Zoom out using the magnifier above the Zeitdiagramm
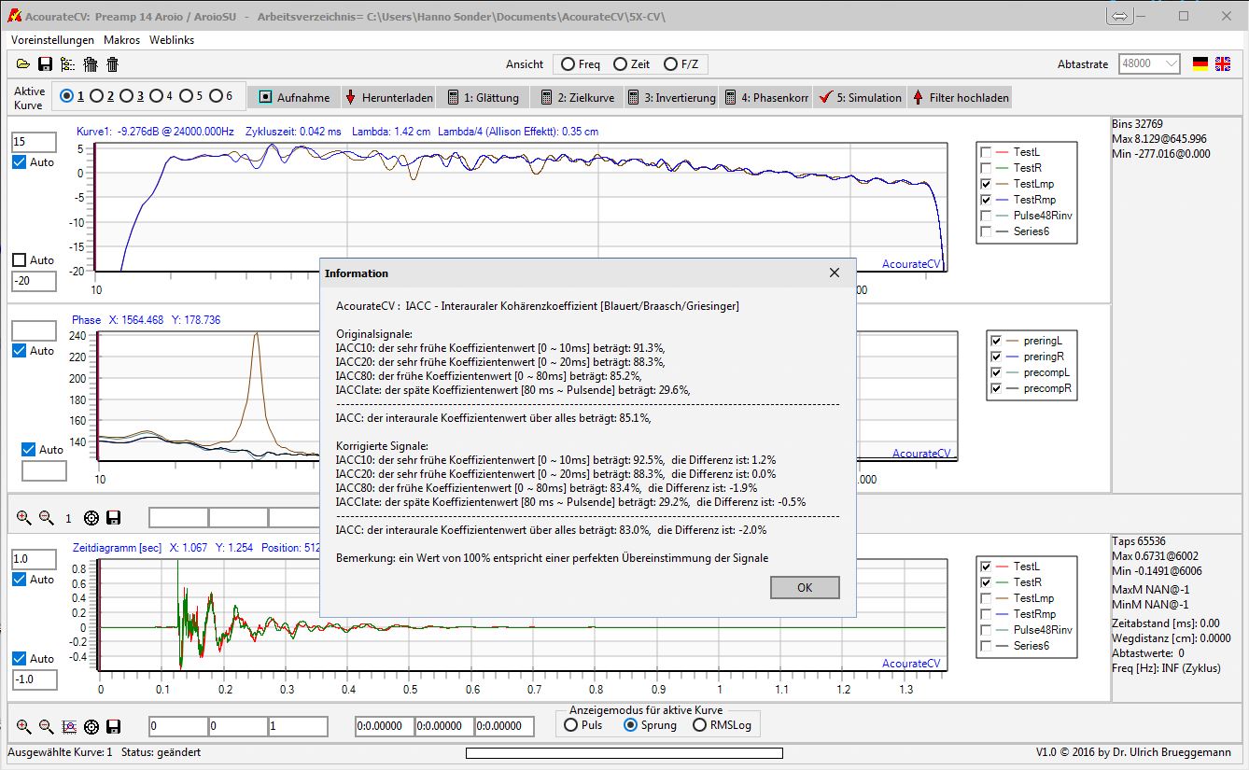Screen dimensions: 1249x770 tap(46, 517)
